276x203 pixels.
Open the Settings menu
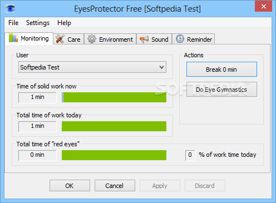[x=38, y=23]
